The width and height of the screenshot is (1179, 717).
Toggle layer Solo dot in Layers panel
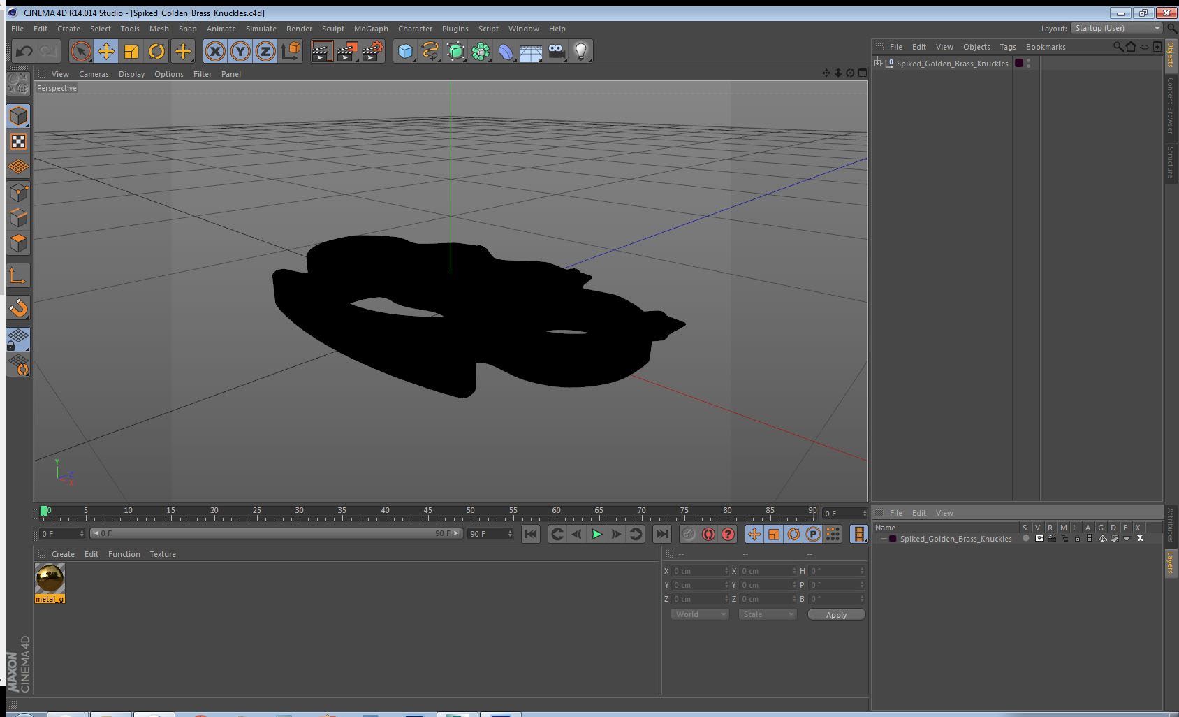pyautogui.click(x=1025, y=539)
